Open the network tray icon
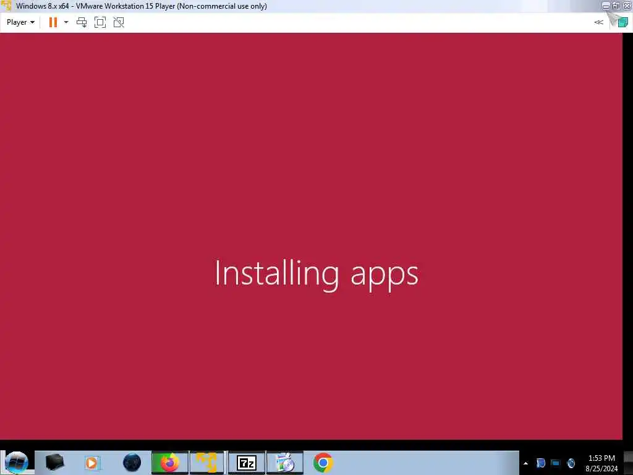This screenshot has width=633, height=475. point(556,463)
